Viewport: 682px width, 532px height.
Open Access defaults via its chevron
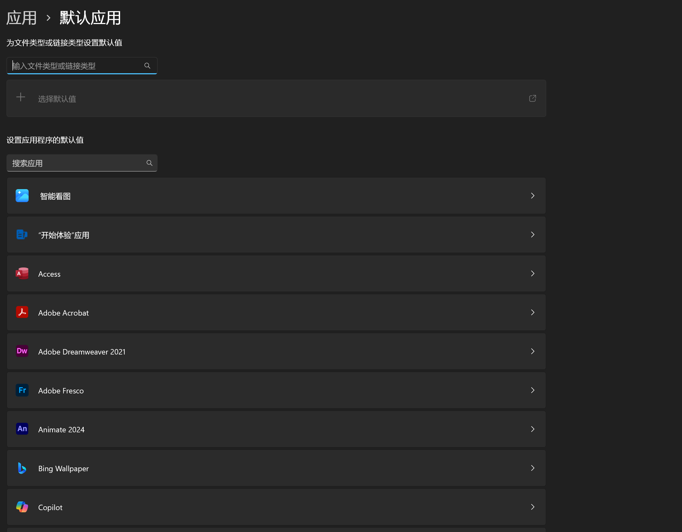pyautogui.click(x=533, y=273)
